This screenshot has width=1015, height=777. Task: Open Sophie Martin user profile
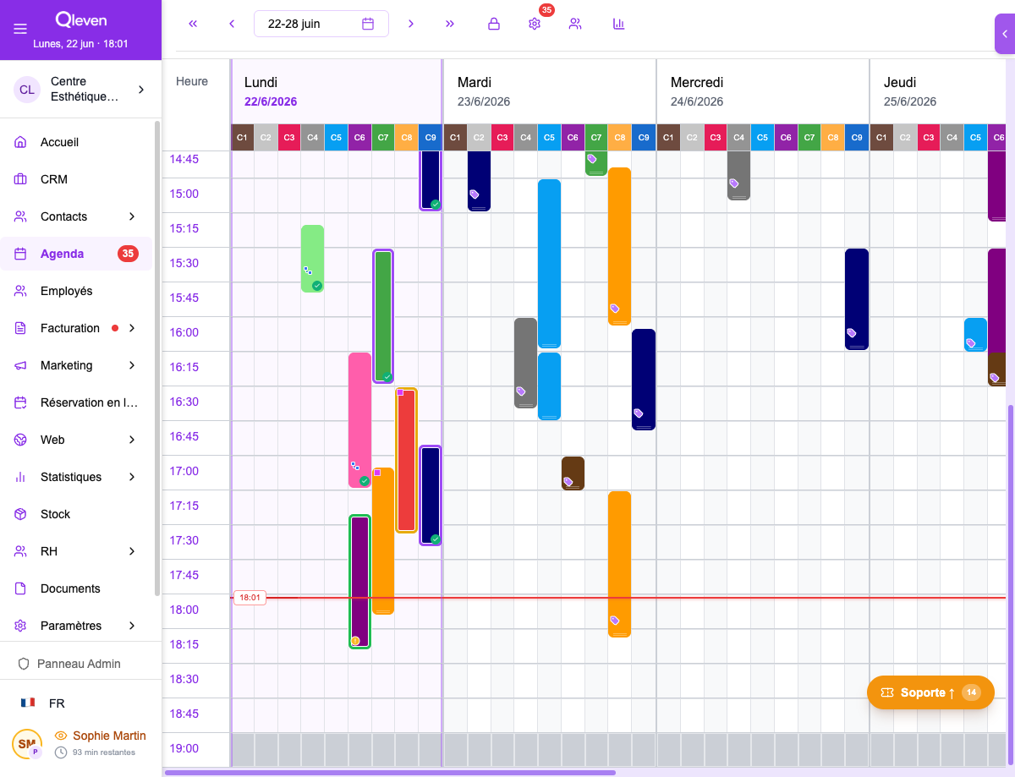pyautogui.click(x=109, y=736)
